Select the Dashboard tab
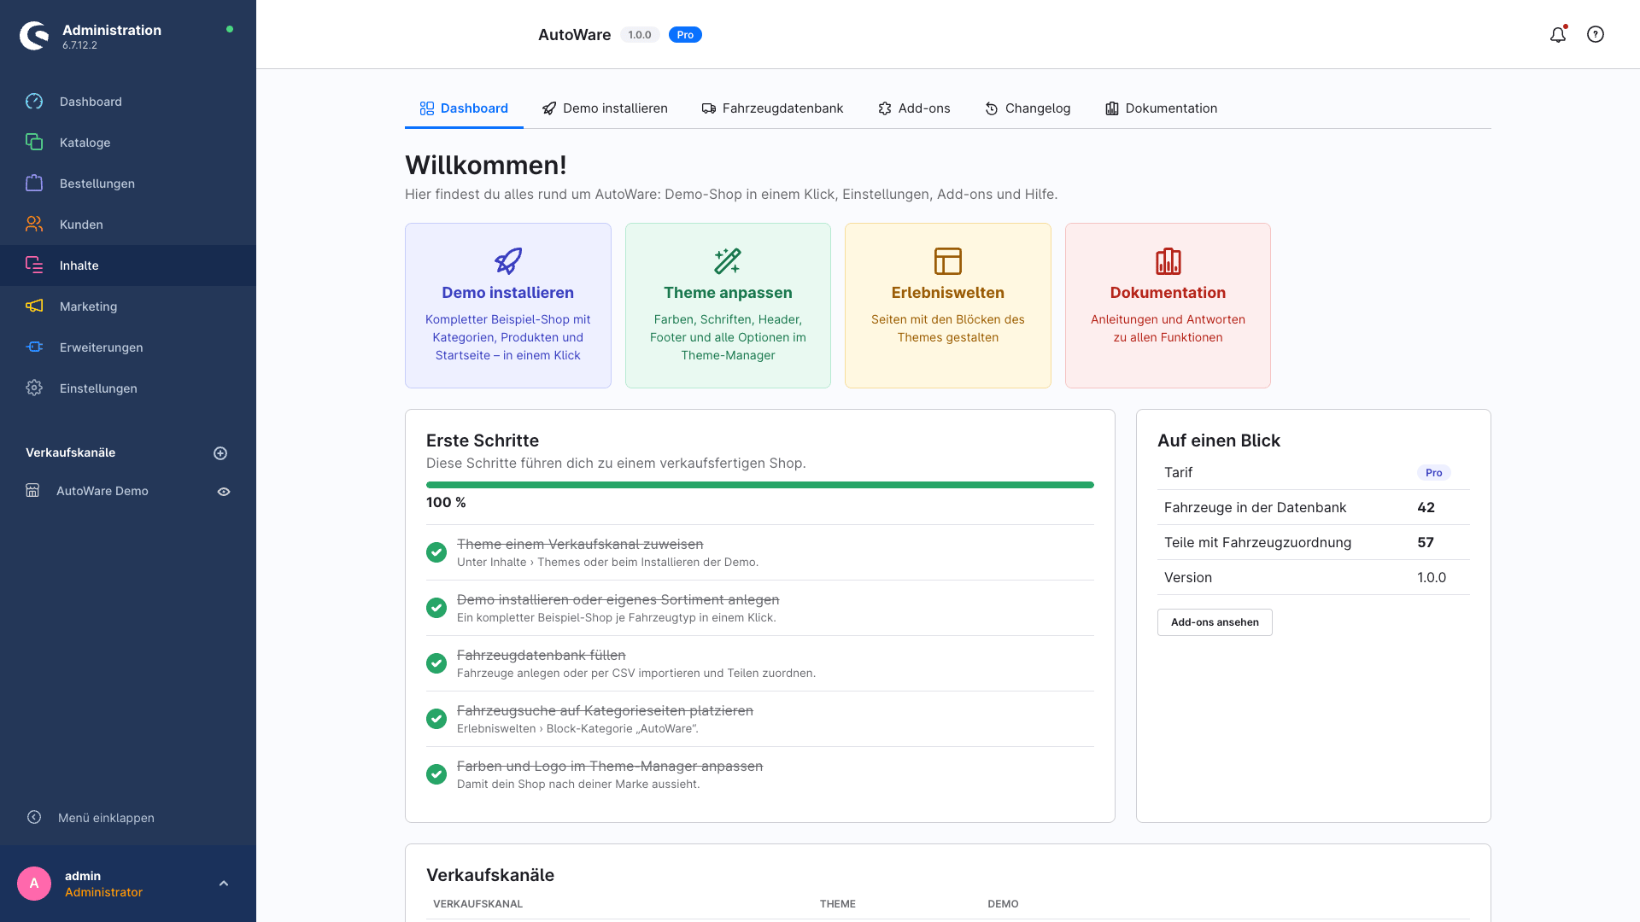Image resolution: width=1640 pixels, height=922 pixels. tap(464, 108)
